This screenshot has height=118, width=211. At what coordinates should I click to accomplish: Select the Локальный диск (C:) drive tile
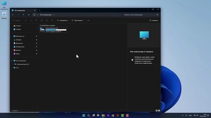pyautogui.click(x=53, y=30)
